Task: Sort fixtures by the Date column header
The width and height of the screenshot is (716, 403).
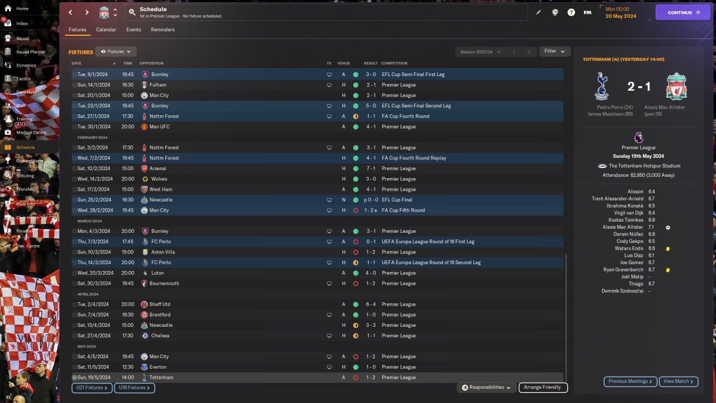Action: pos(77,63)
